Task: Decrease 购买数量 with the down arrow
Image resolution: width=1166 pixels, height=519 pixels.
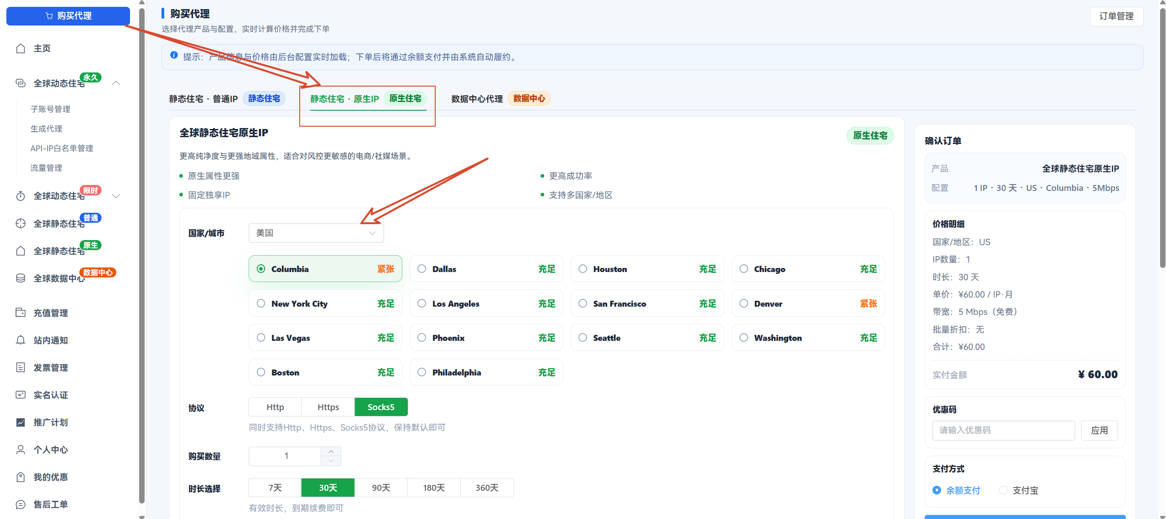Action: (331, 461)
